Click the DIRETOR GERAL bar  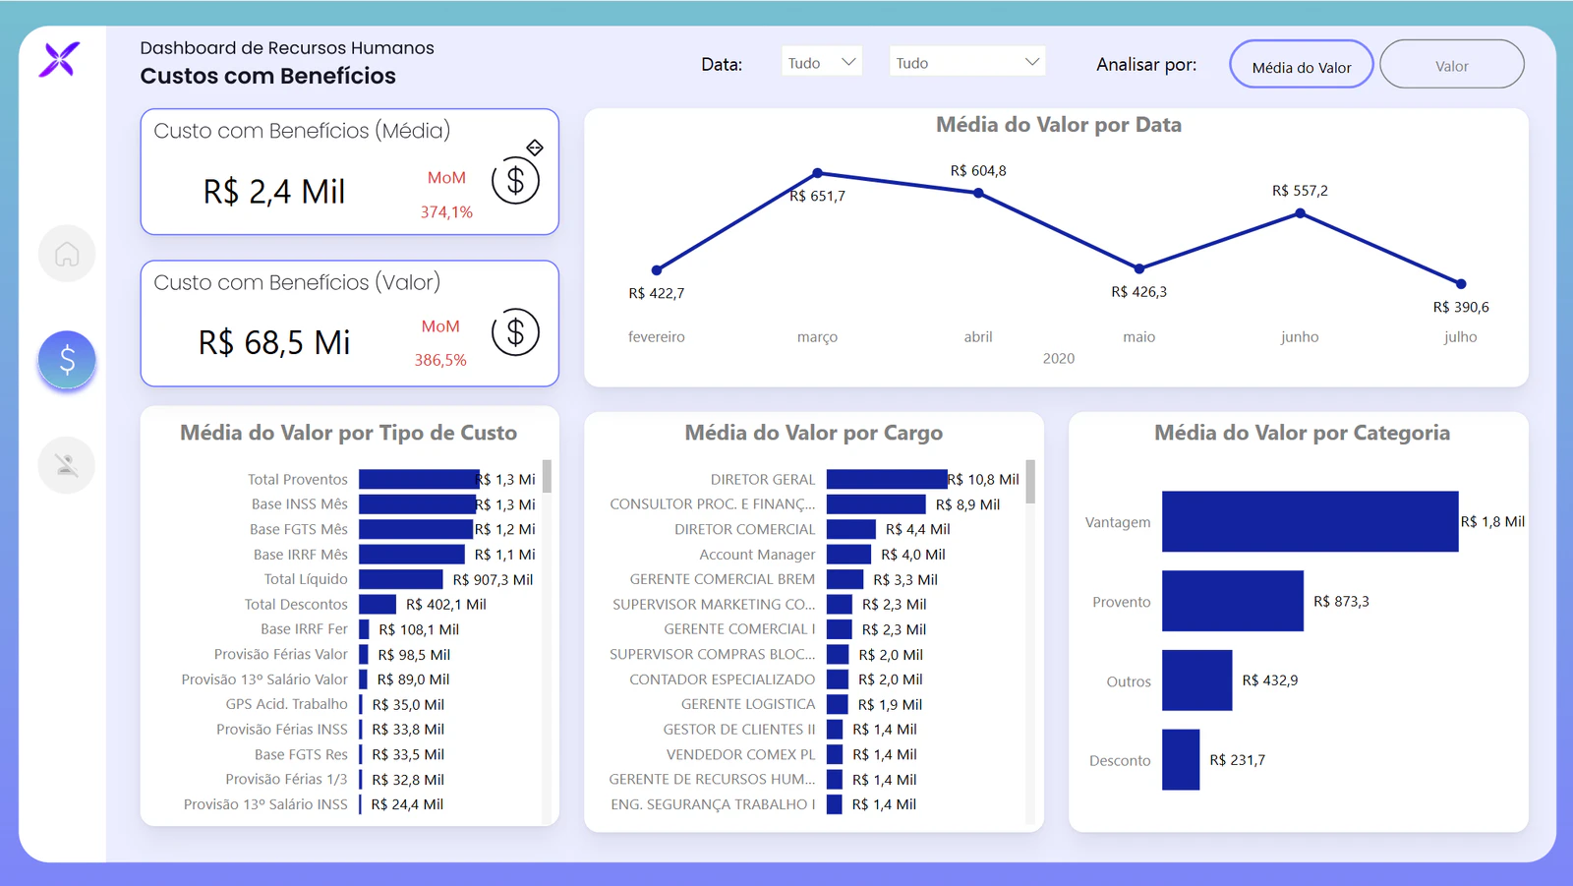887,479
